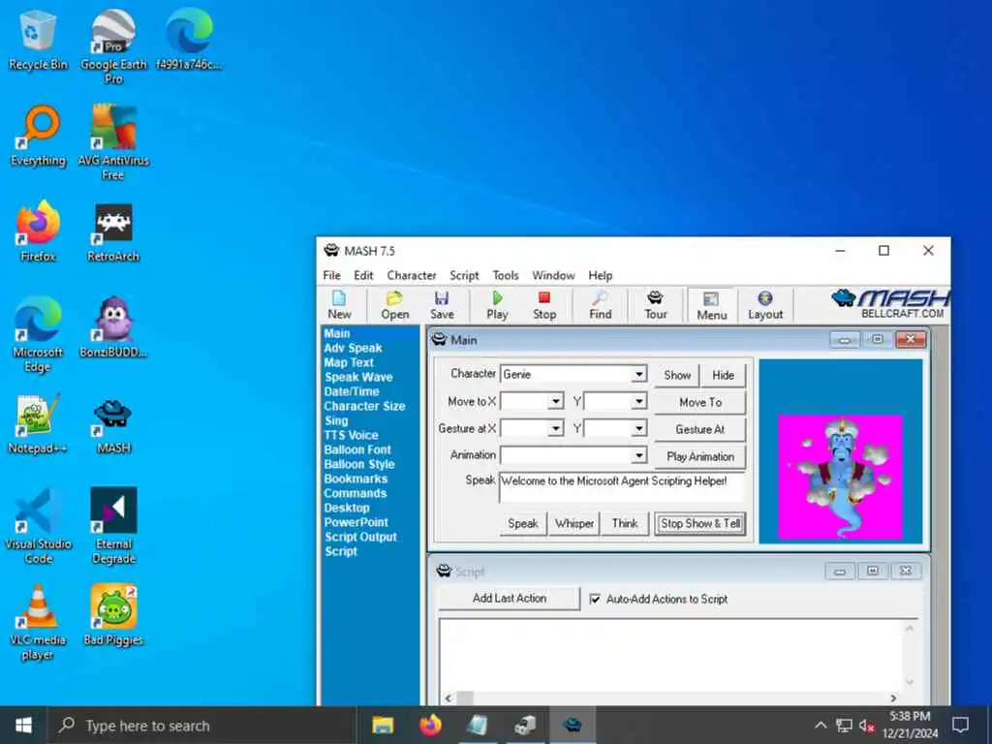Launch the Tour from the toolbar
The image size is (992, 744).
(656, 305)
